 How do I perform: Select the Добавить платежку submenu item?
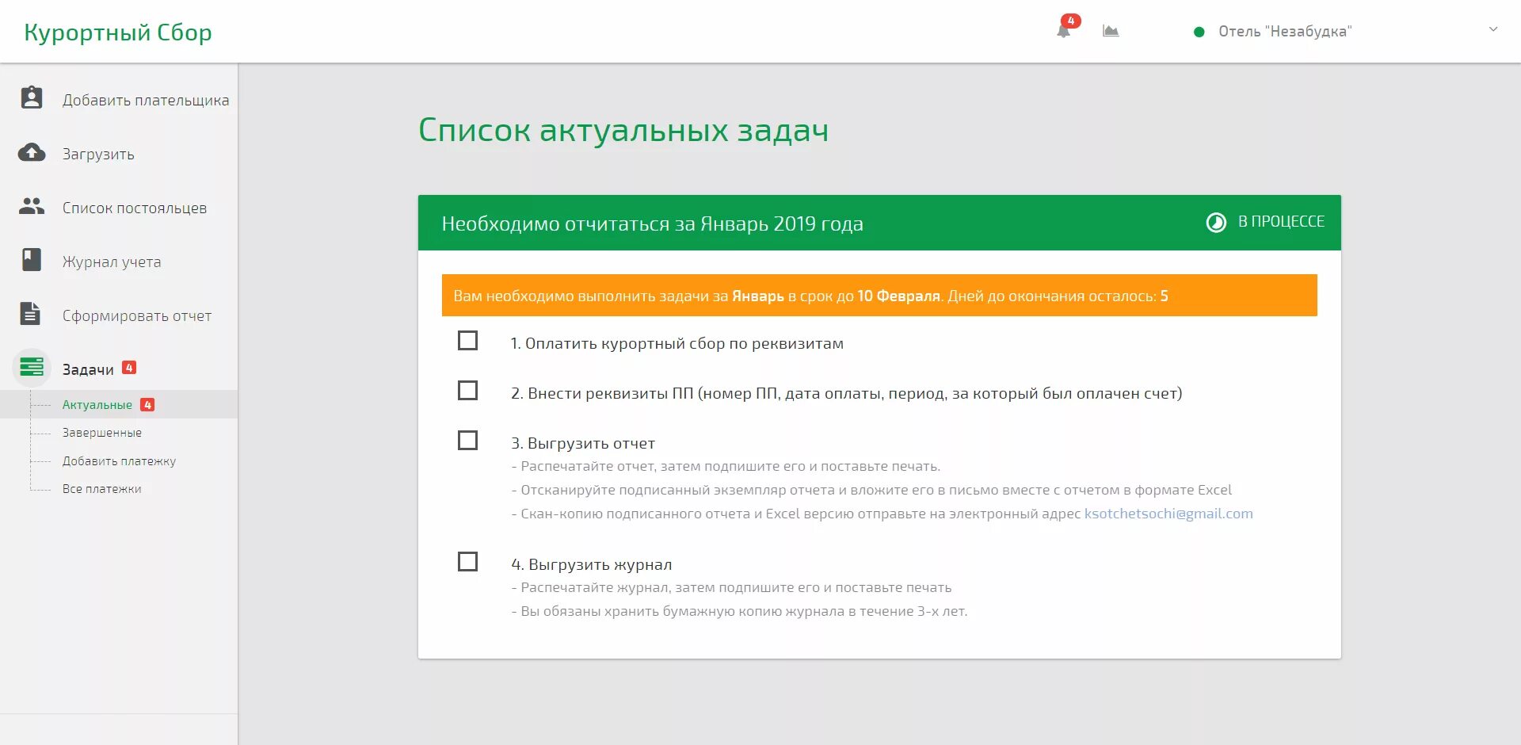coord(119,461)
